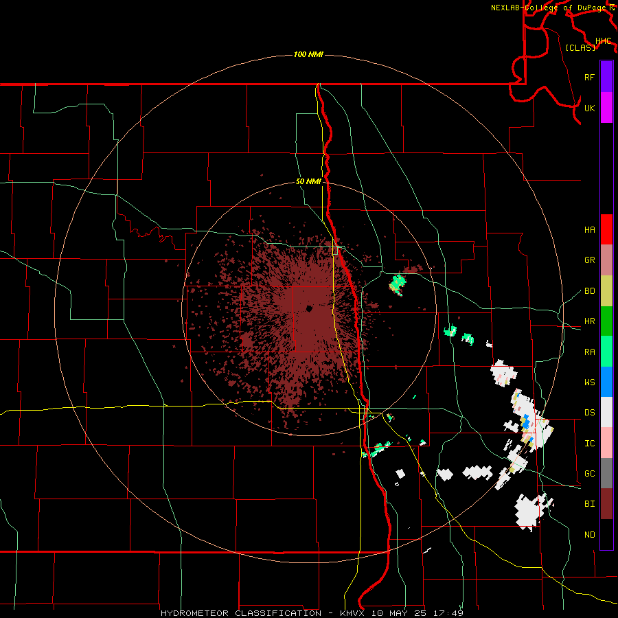Viewport: 618px width, 618px height.
Task: Select the red HA hail swatch
Action: tap(606, 229)
